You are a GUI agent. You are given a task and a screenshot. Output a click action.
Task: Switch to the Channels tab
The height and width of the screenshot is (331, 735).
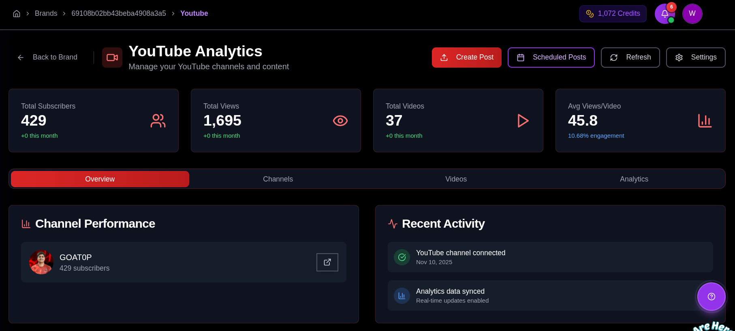pos(278,179)
